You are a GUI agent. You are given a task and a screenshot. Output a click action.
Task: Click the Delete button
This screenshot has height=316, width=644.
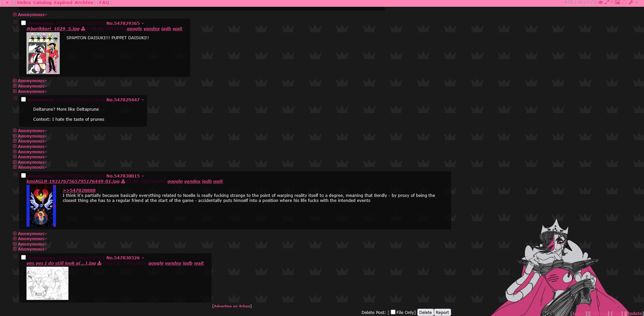pyautogui.click(x=425, y=312)
